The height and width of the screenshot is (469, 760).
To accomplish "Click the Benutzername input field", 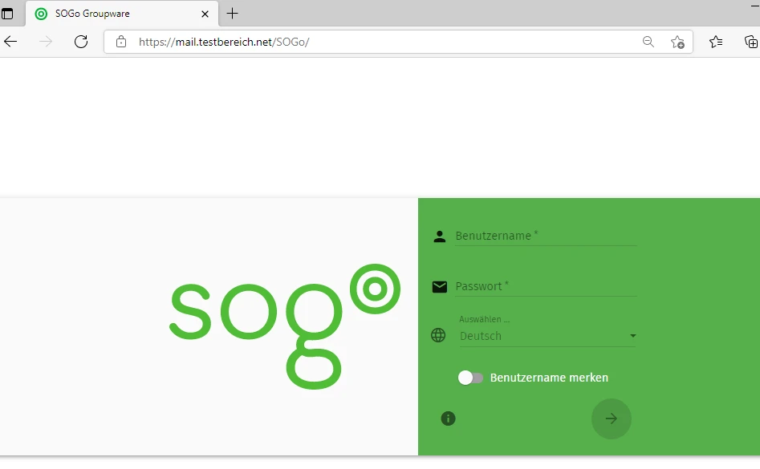I will point(546,236).
